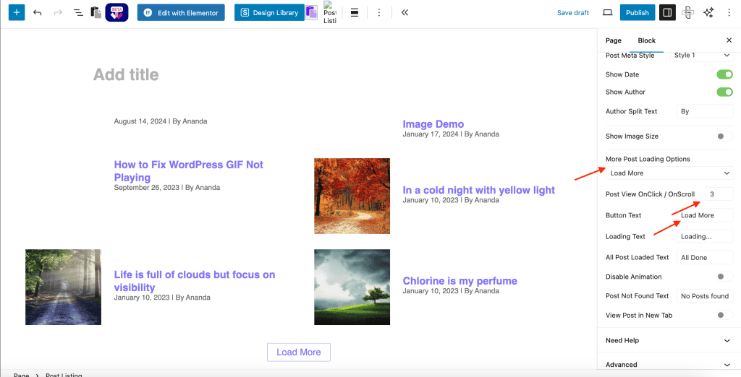
Task: Collapse block toolbar with double chevron icon
Action: click(x=405, y=13)
